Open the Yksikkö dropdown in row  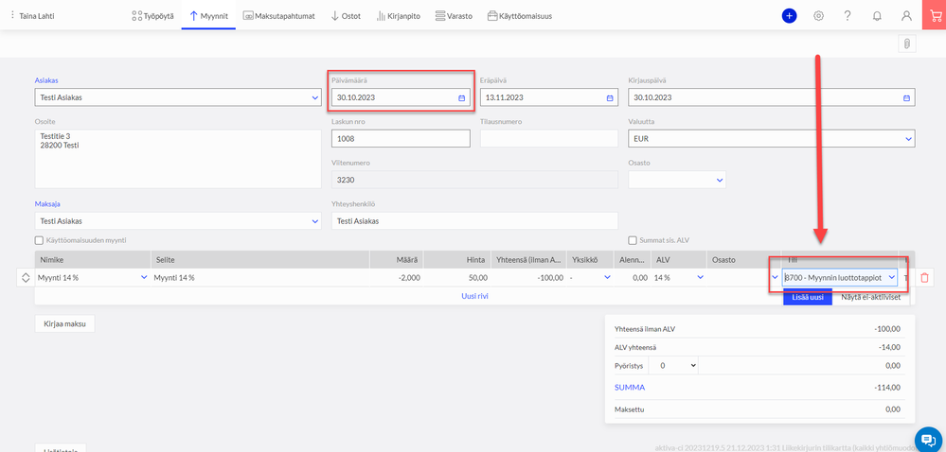[608, 277]
